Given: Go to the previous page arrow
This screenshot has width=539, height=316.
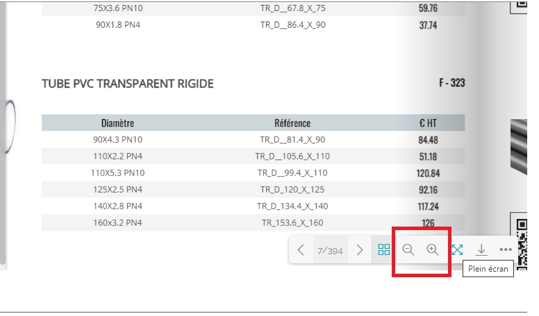Looking at the screenshot, I should click(301, 250).
